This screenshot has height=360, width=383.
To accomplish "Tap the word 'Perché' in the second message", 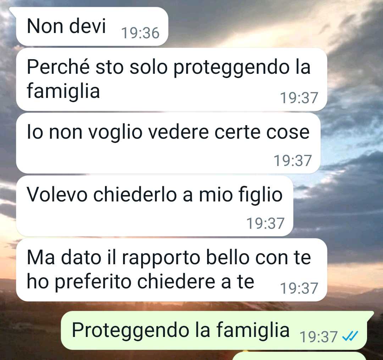I will pos(58,67).
